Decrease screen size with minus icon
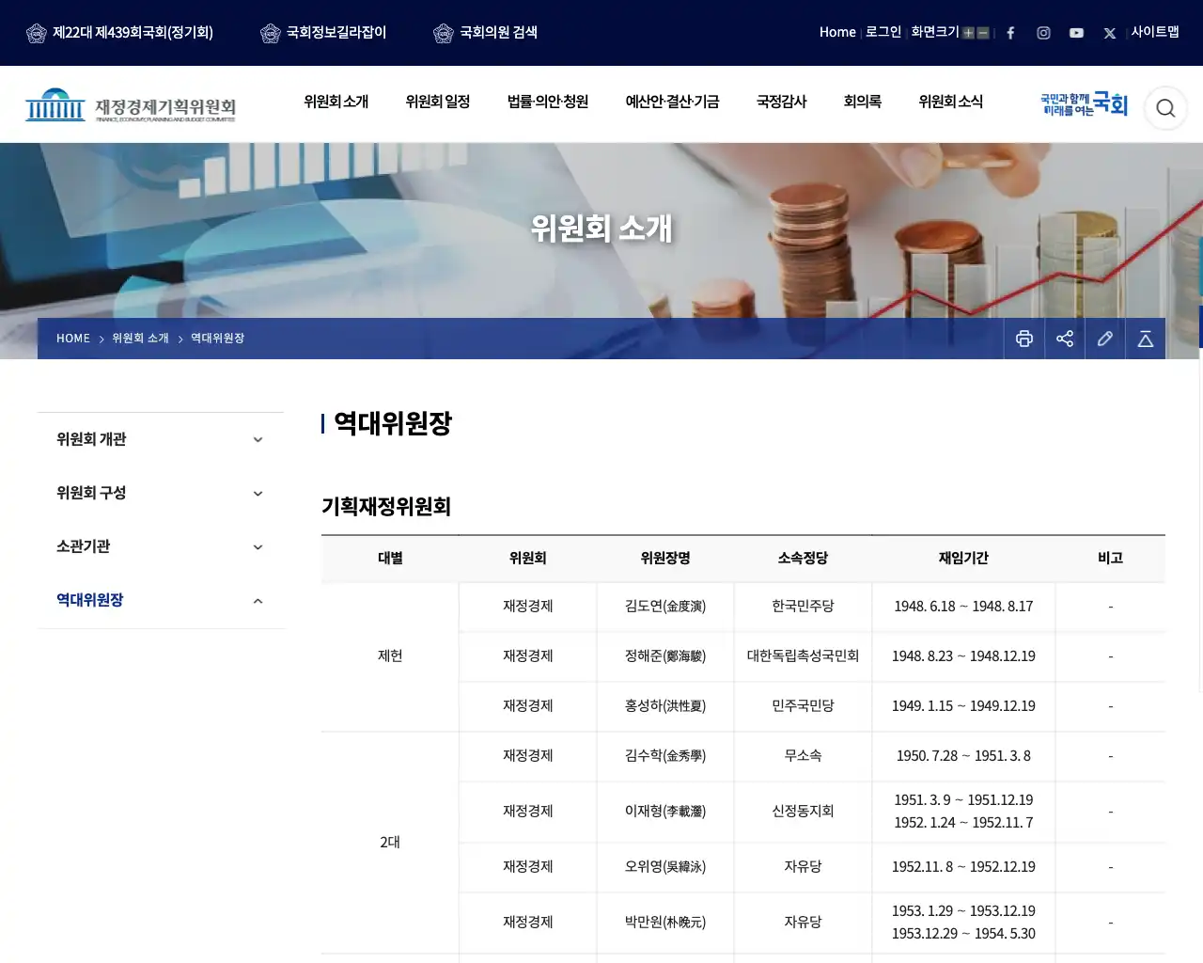1203x963 pixels. pos(983,33)
